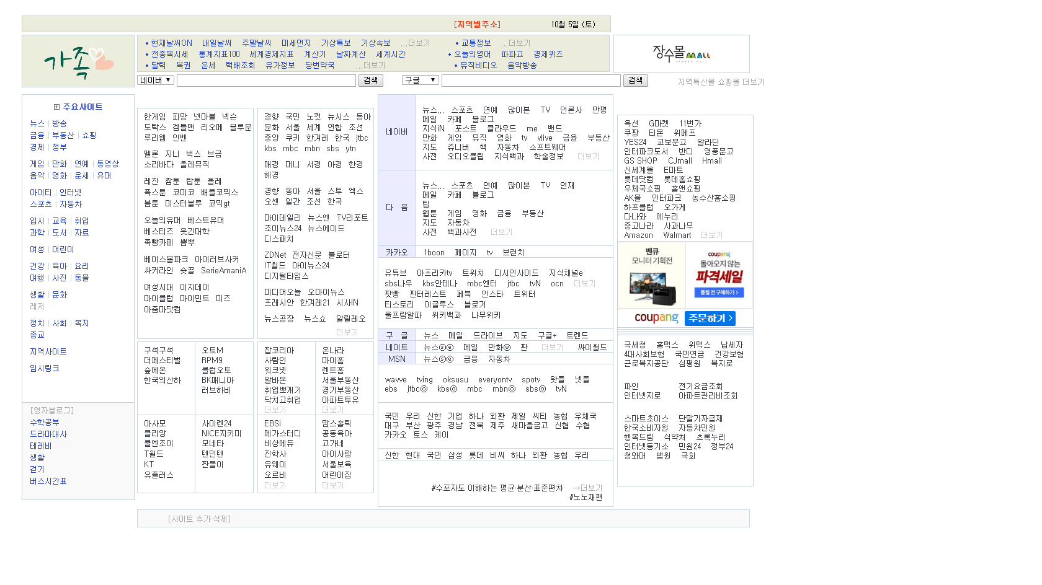Click the [사이트 추가·삭제] link
This screenshot has width=1042, height=585.
coord(199,519)
